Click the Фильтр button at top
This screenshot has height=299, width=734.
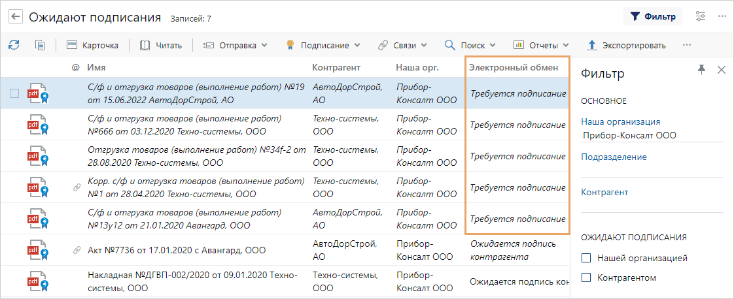[652, 17]
